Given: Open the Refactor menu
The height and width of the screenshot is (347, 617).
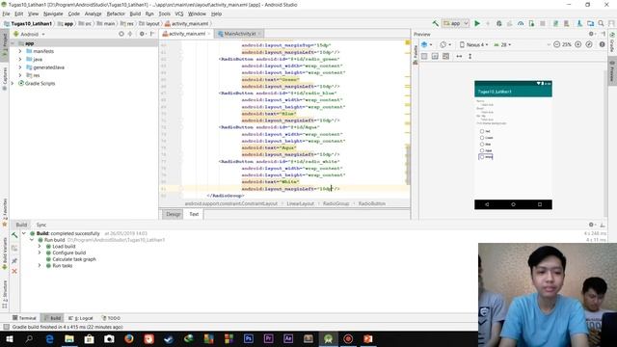Looking at the screenshot, I should point(116,13).
